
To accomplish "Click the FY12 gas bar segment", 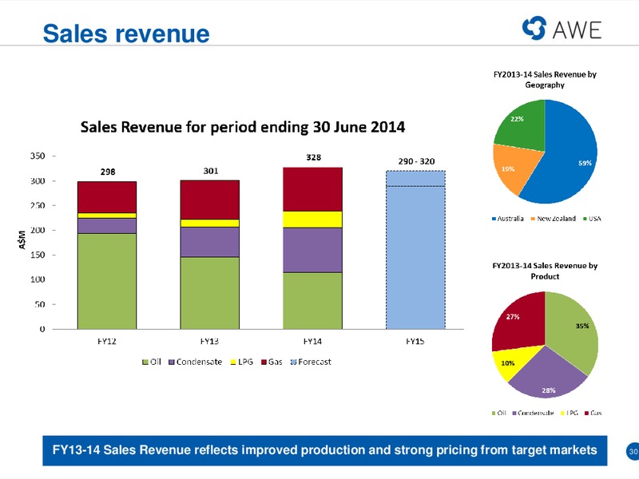I will [x=107, y=197].
